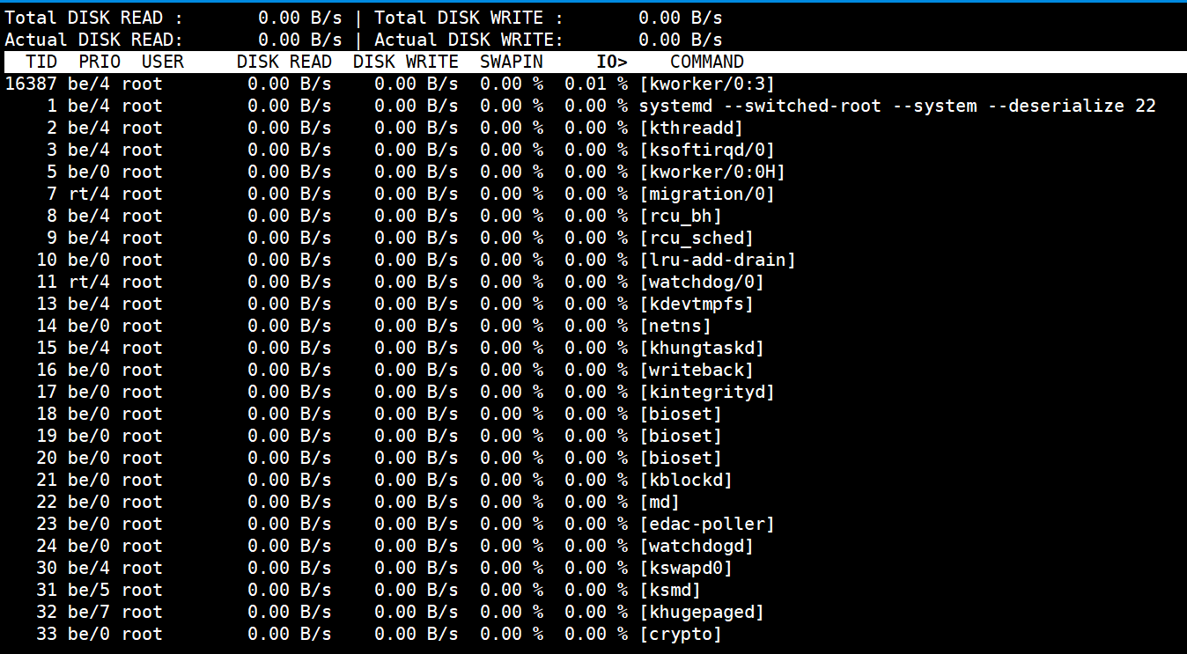Click the [ksmd] process
Image resolution: width=1187 pixels, height=654 pixels.
click(670, 590)
